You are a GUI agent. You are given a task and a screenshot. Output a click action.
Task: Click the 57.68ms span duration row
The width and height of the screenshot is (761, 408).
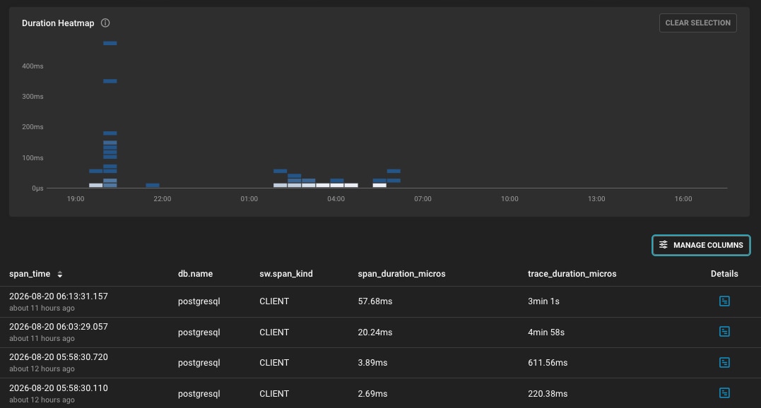coord(380,301)
